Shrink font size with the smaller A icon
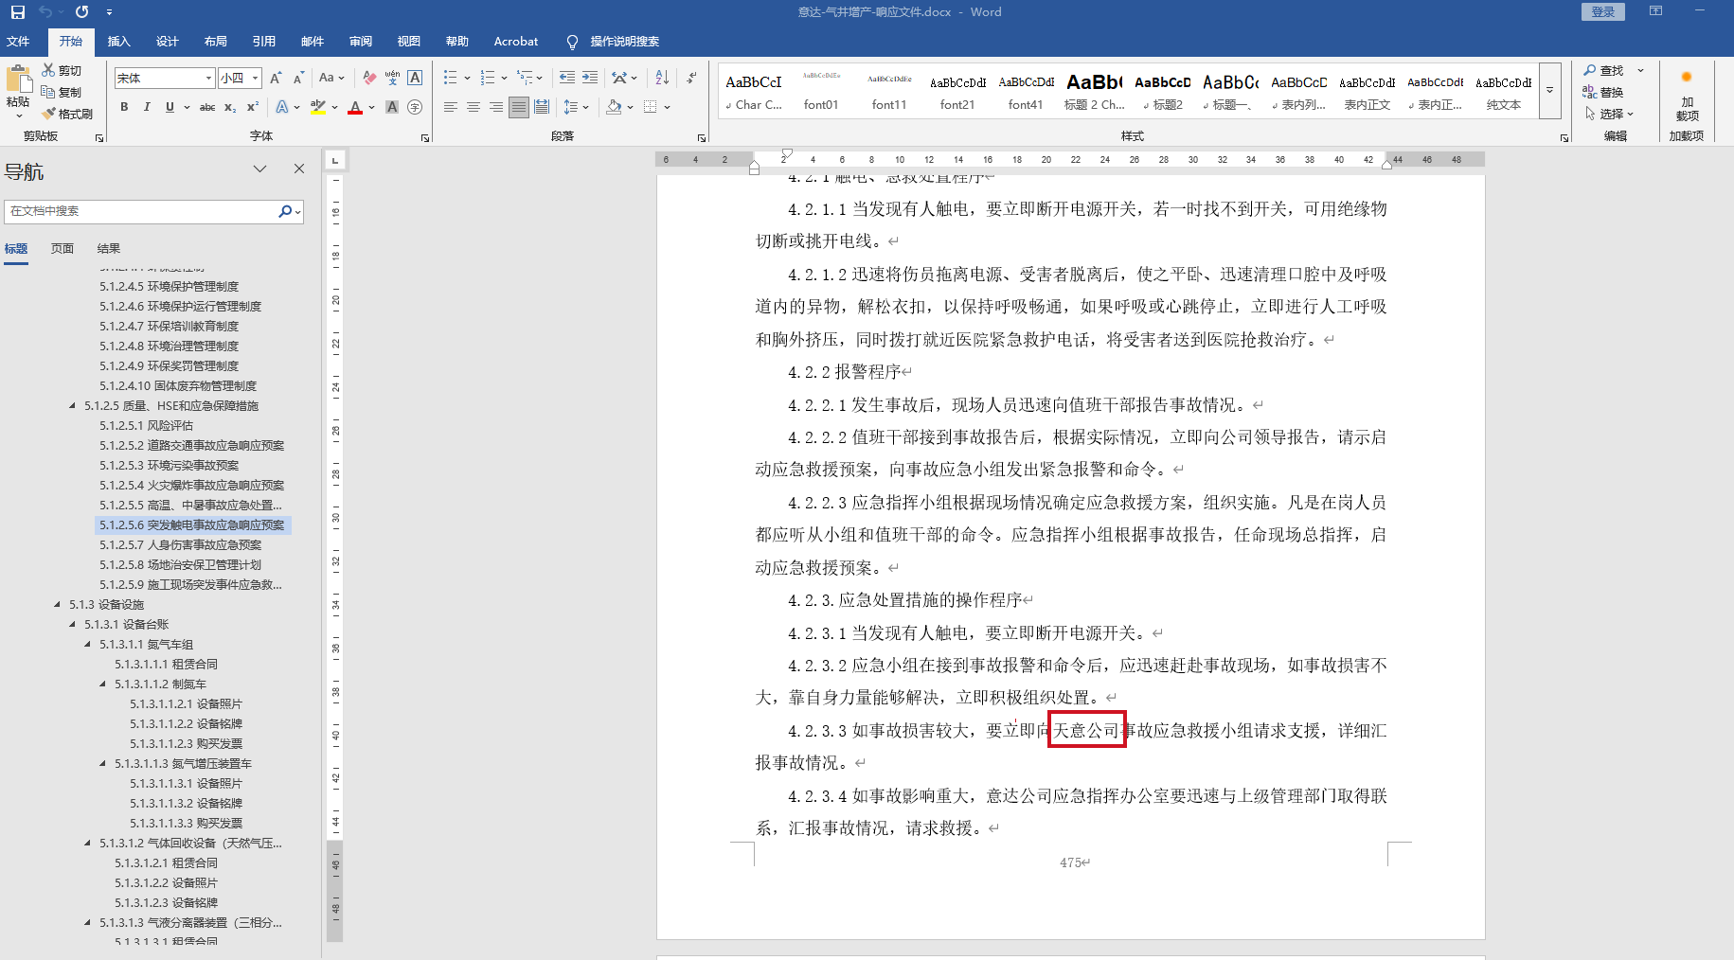 298,78
